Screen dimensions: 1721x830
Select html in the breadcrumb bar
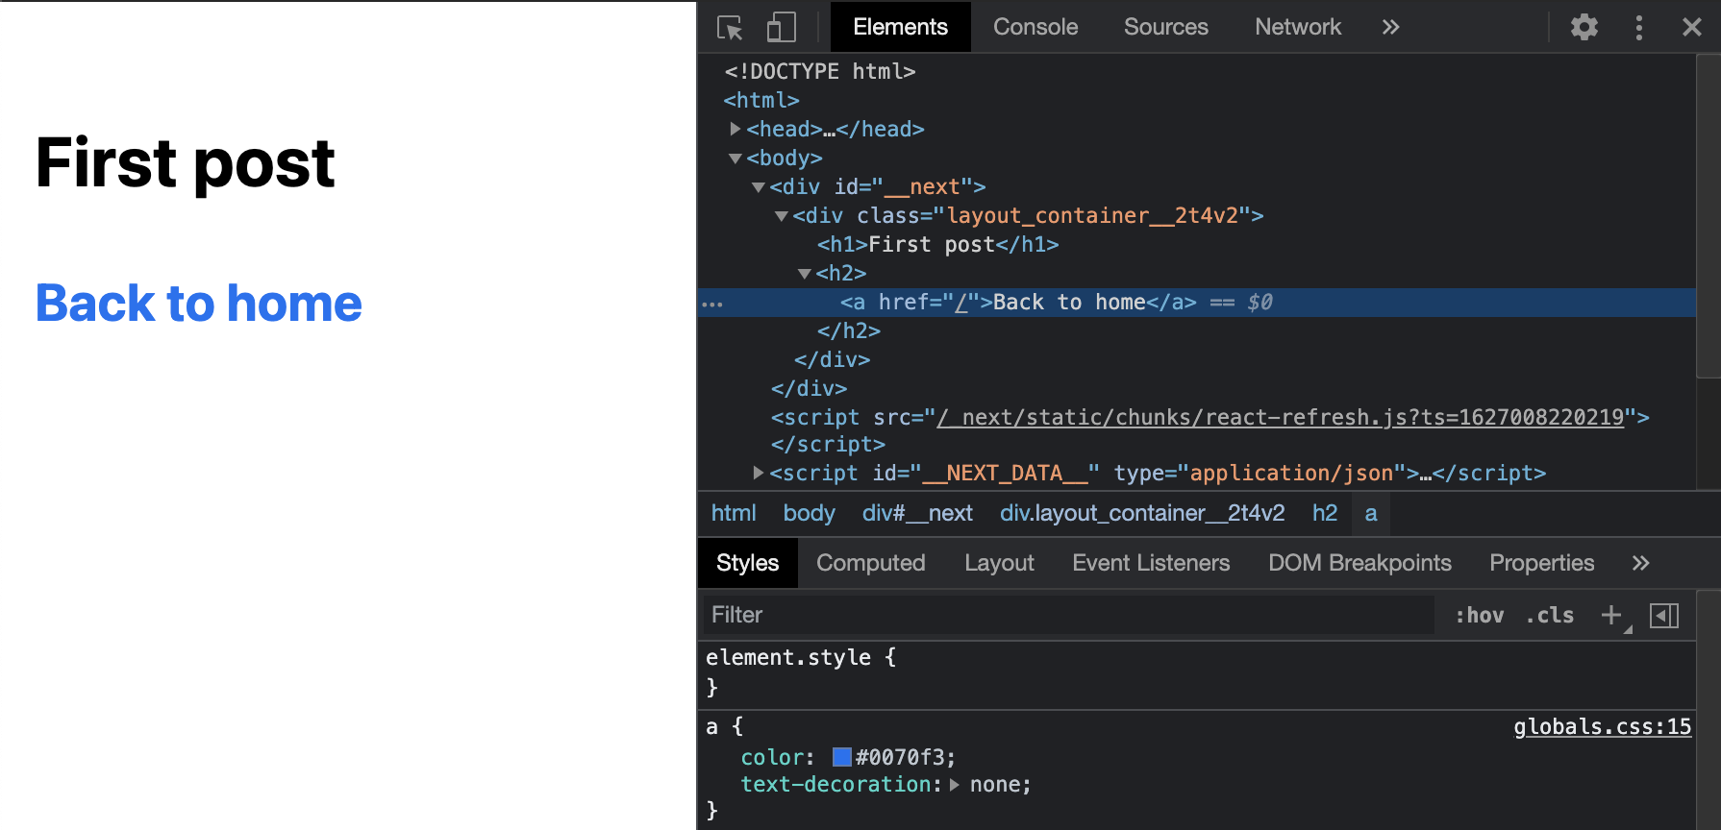[734, 513]
